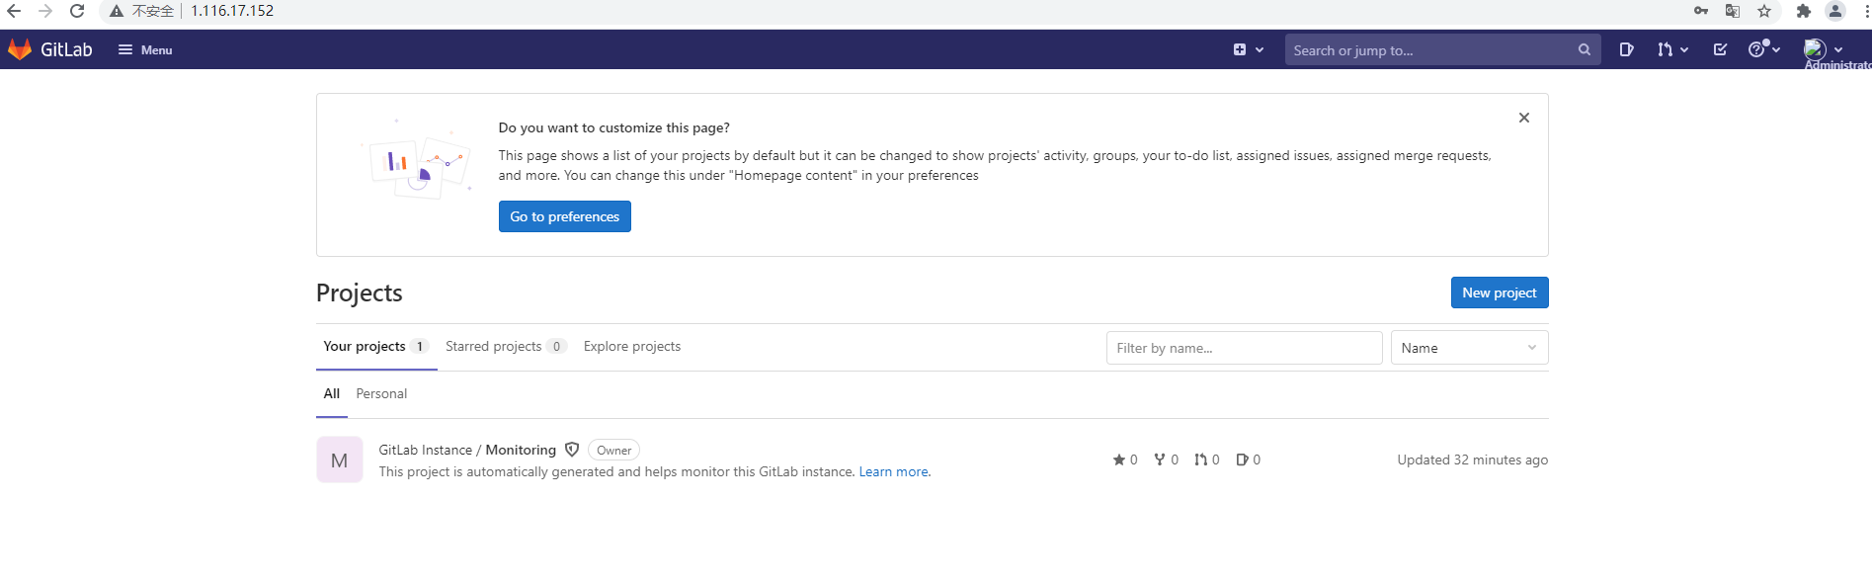Dismiss the customize page banner
Image resolution: width=1872 pixels, height=585 pixels.
pos(1523,118)
